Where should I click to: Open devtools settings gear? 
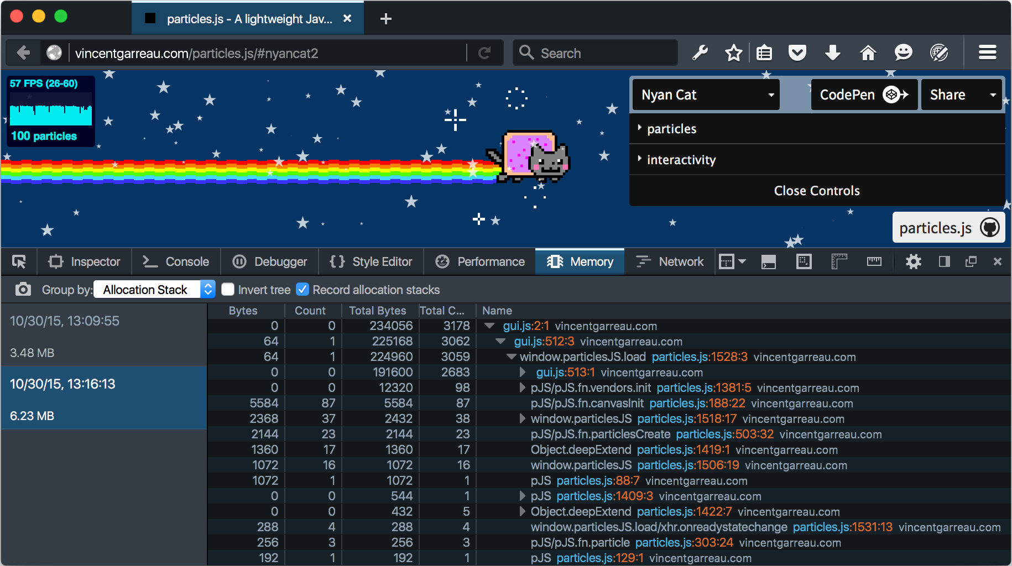coord(914,261)
